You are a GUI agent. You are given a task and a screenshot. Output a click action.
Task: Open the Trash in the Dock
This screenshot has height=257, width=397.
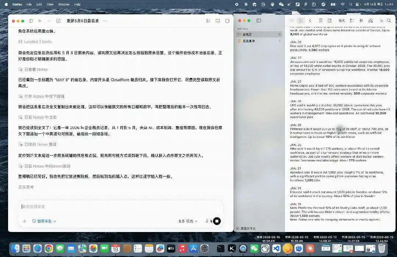pyautogui.click(x=382, y=249)
